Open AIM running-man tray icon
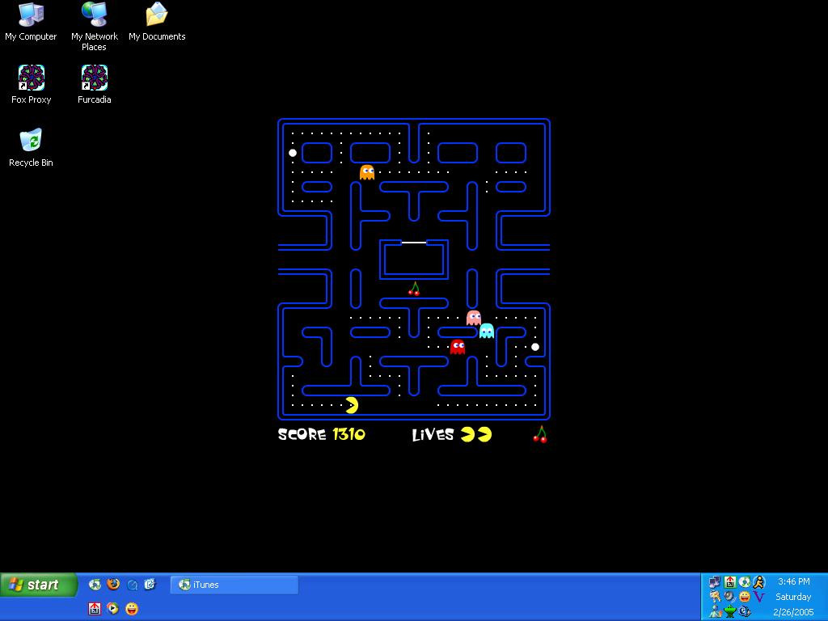The height and width of the screenshot is (621, 828). click(x=758, y=582)
